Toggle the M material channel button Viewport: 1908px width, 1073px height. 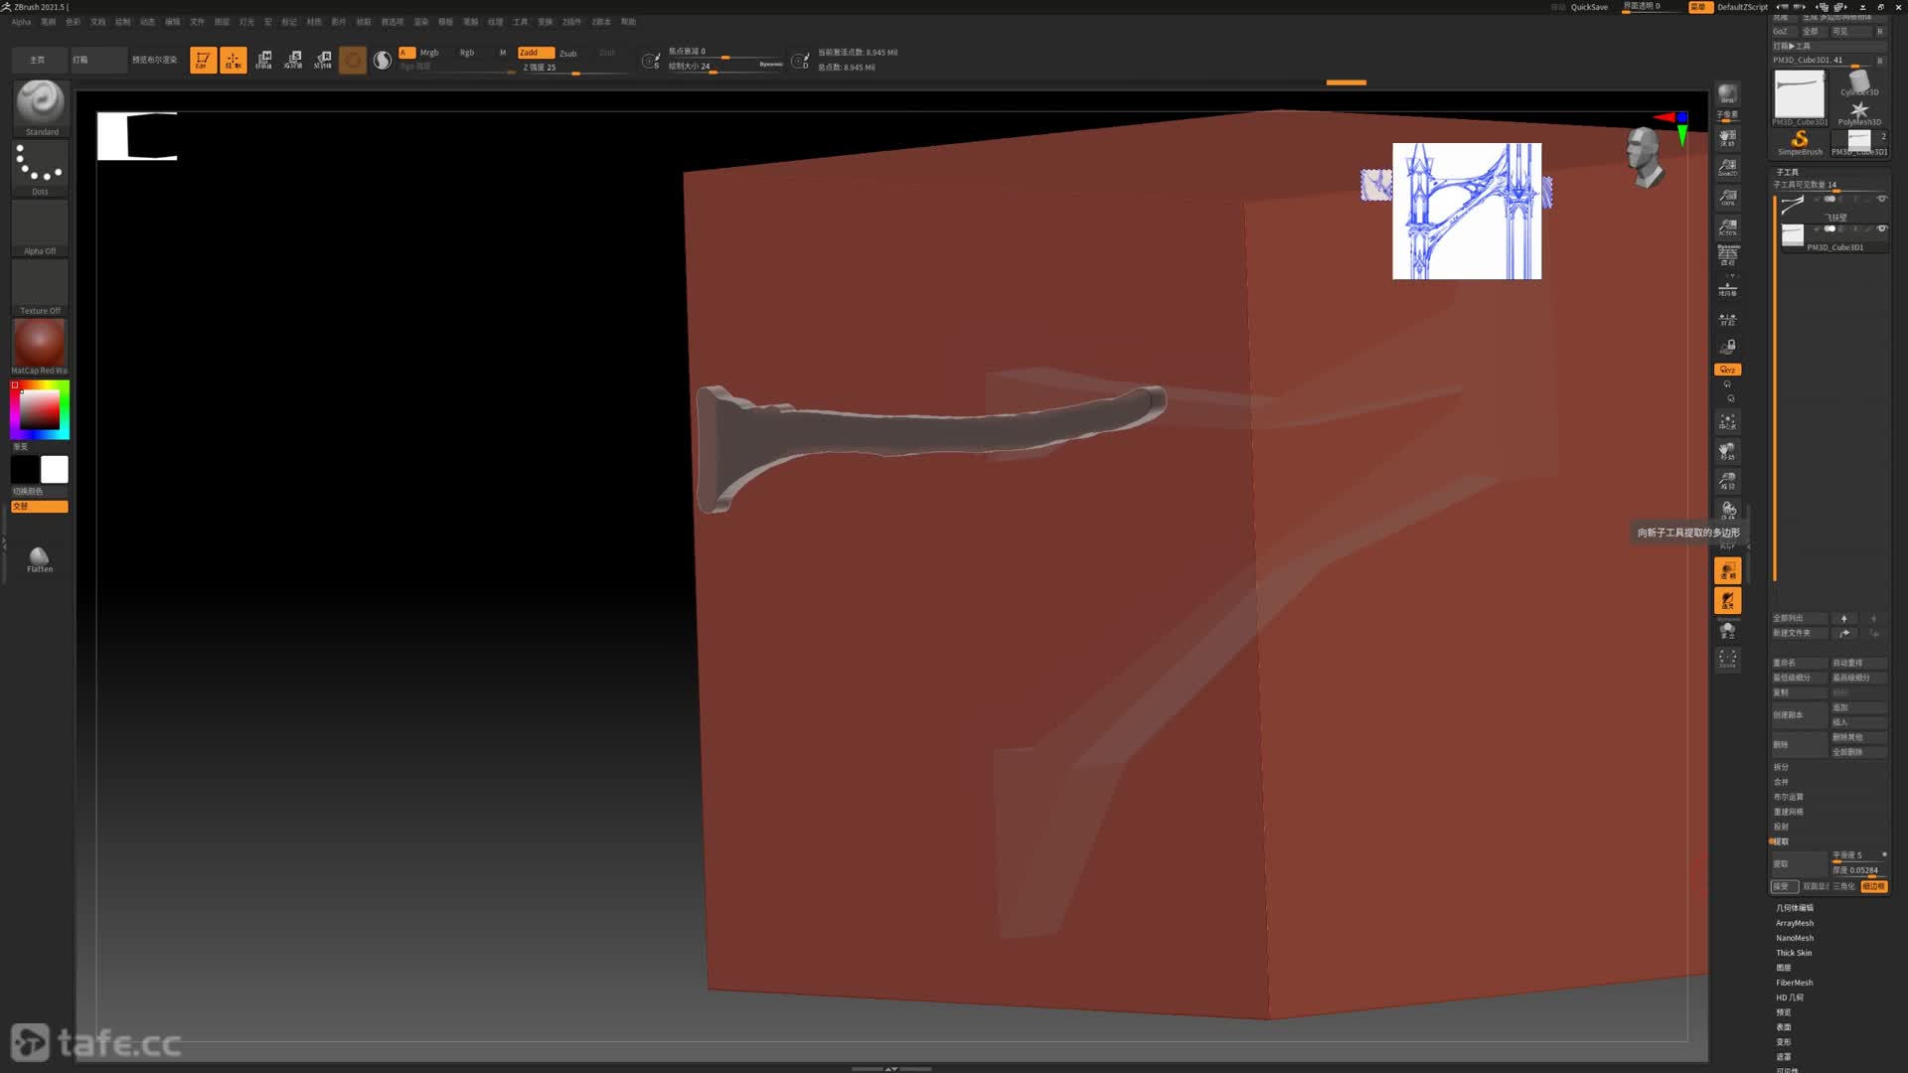pyautogui.click(x=503, y=53)
